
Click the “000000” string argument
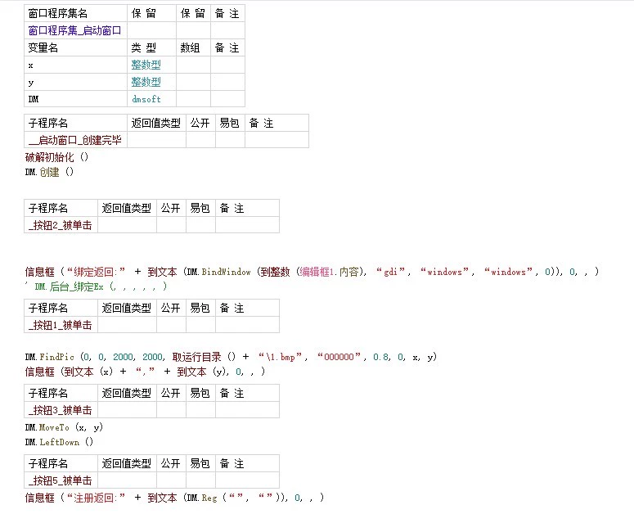point(339,357)
